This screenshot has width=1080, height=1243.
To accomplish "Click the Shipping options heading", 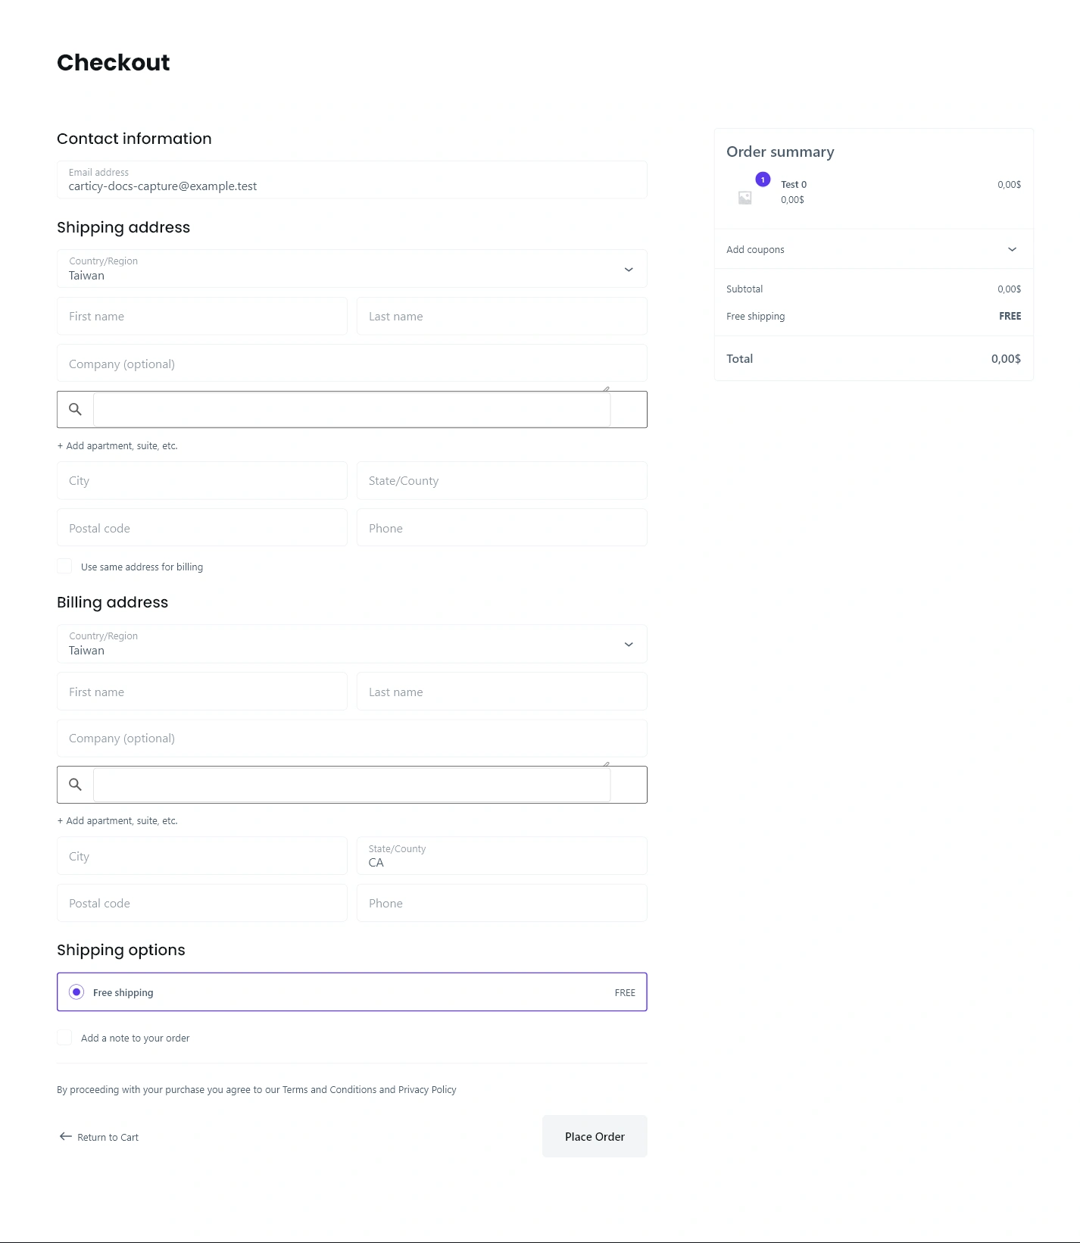I will pos(121,950).
